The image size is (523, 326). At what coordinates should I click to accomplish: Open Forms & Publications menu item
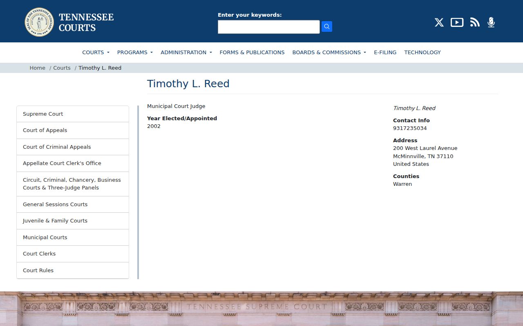252,52
